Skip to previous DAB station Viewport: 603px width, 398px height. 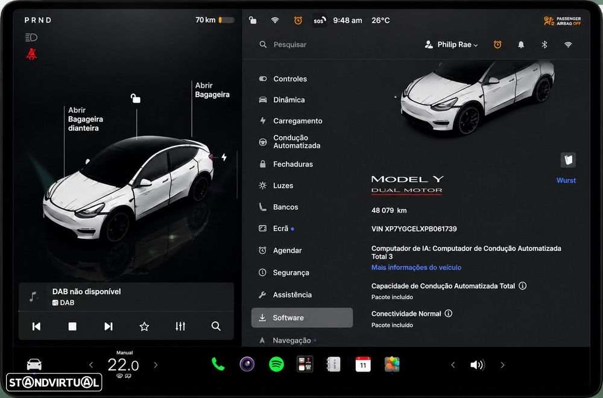pos(36,326)
